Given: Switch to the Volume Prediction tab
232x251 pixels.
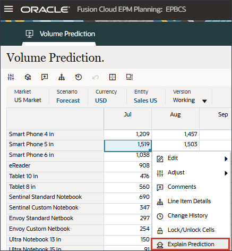Looking at the screenshot, I should click(x=60, y=34).
